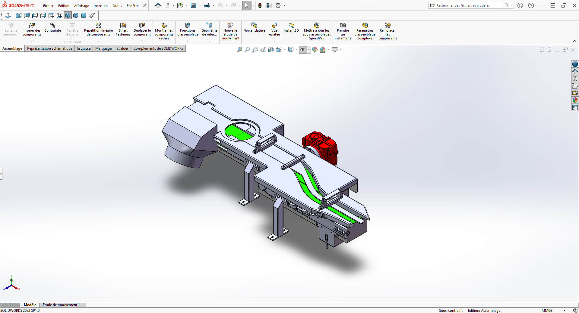Switch to Compléments de SOLIDWORKS tab
The width and height of the screenshot is (579, 313).
(x=158, y=48)
